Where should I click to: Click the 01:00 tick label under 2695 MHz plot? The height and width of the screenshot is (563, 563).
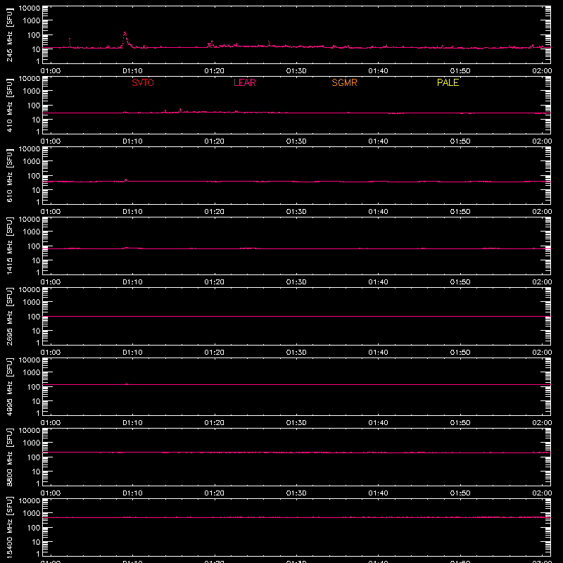tap(51, 353)
